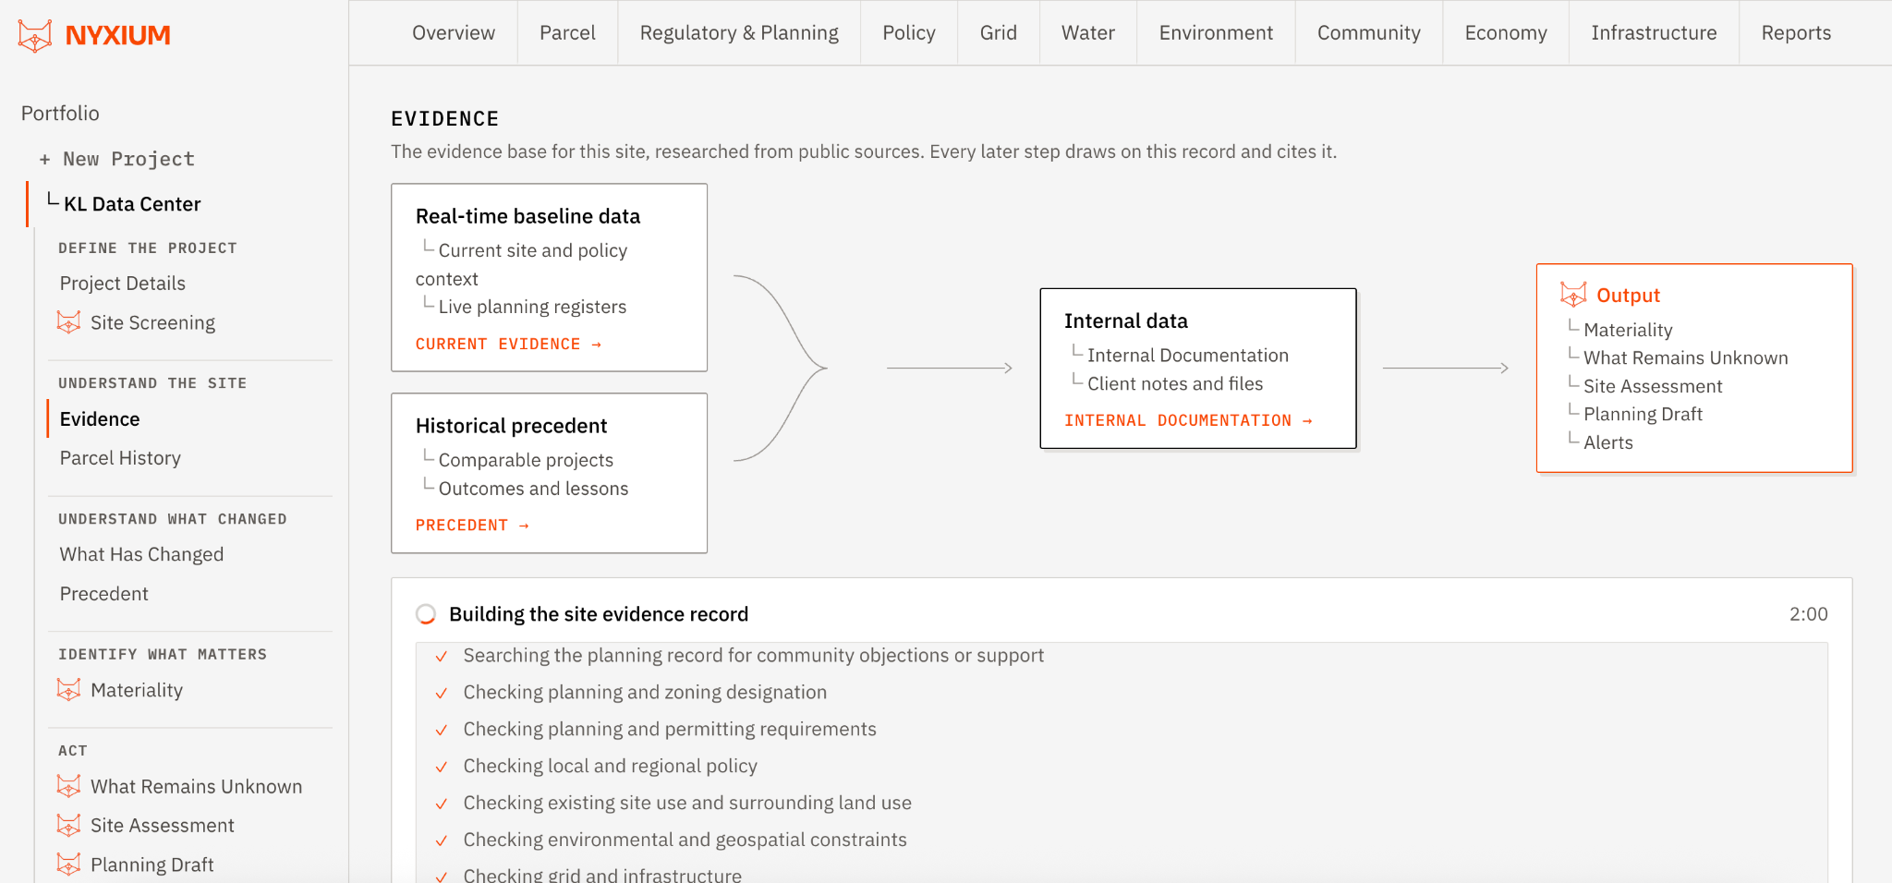Click the Portfolio heading

point(60,113)
